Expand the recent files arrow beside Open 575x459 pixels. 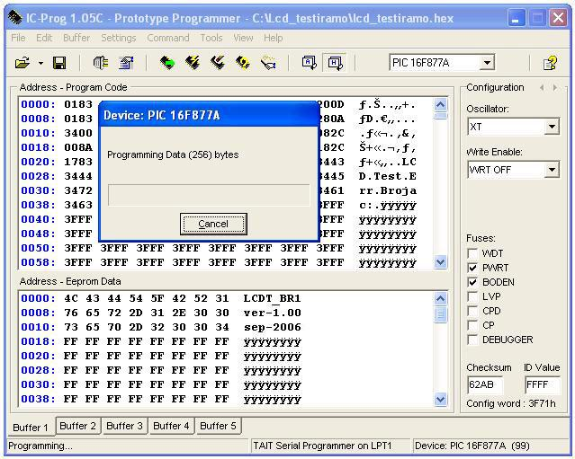coord(40,63)
